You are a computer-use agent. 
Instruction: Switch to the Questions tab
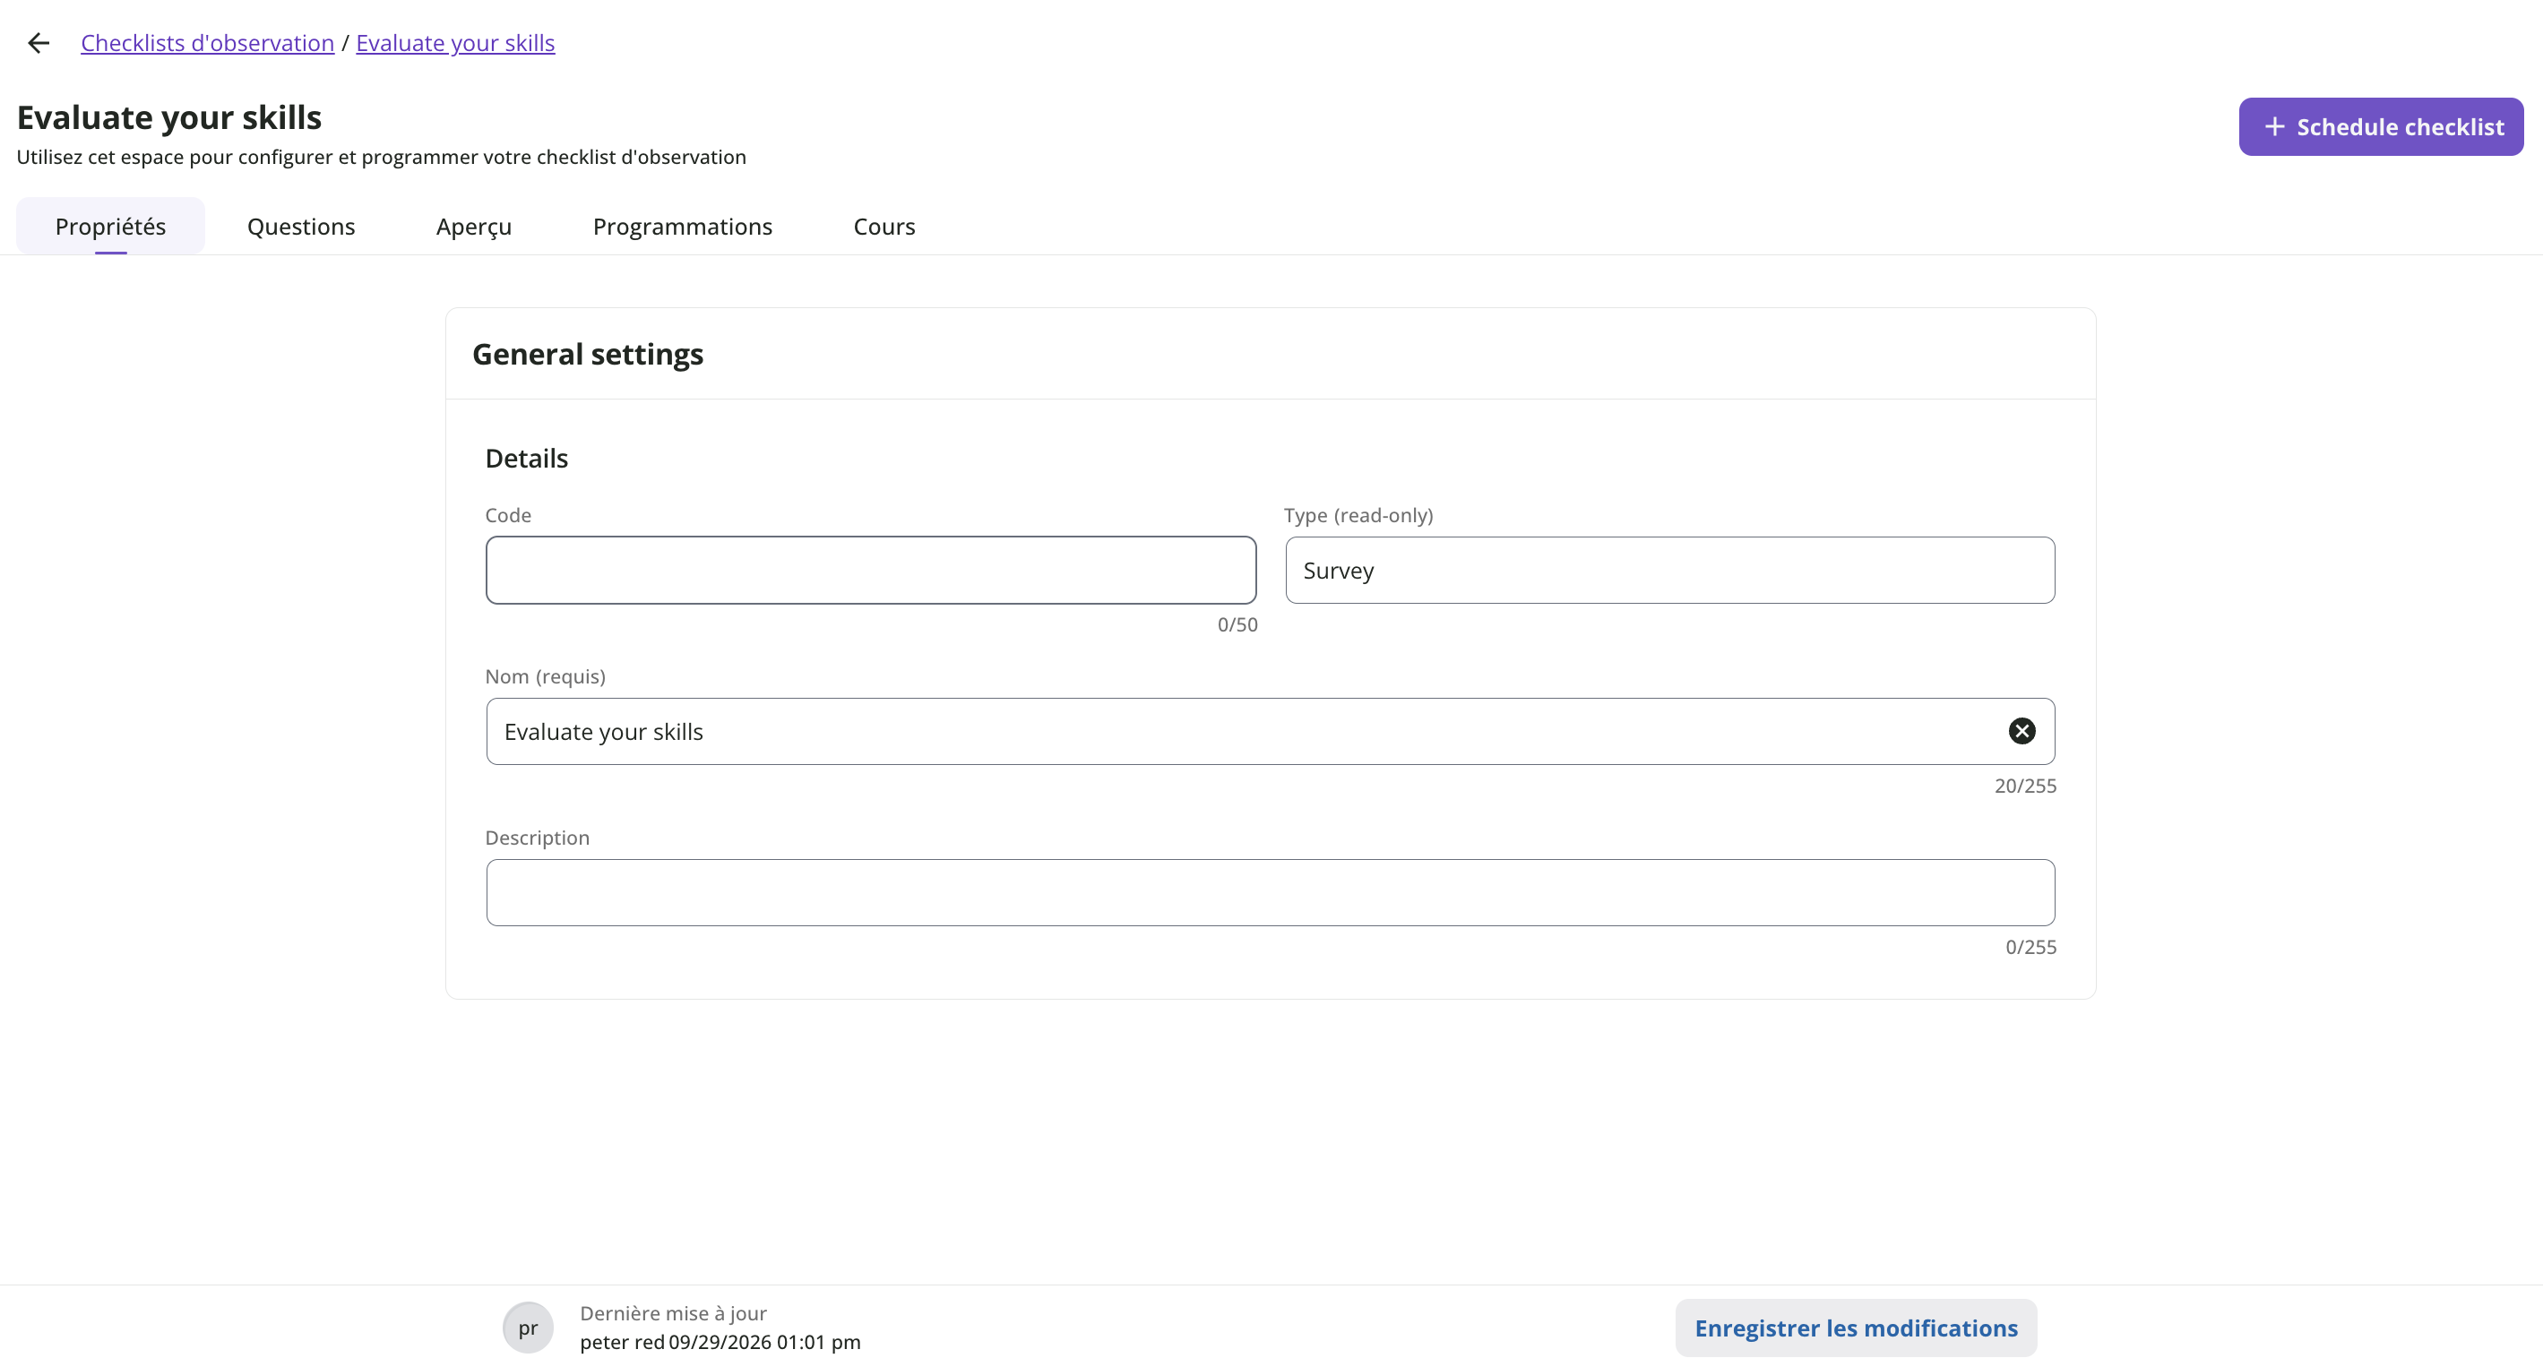tap(301, 226)
